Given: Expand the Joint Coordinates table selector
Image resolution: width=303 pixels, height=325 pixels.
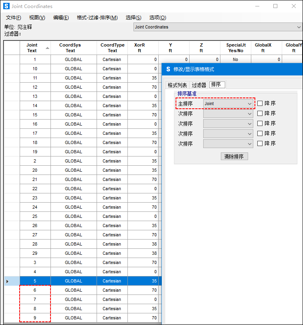Looking at the screenshot, I should (299, 27).
